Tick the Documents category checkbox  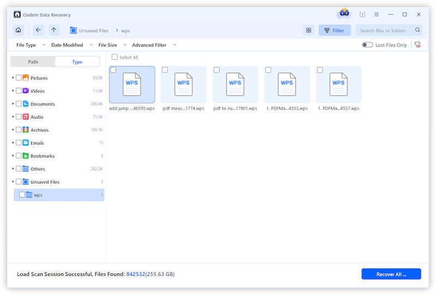pyautogui.click(x=19, y=103)
